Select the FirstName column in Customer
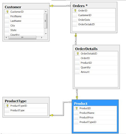This screenshot has height=134, width=126. [x=24, y=16]
